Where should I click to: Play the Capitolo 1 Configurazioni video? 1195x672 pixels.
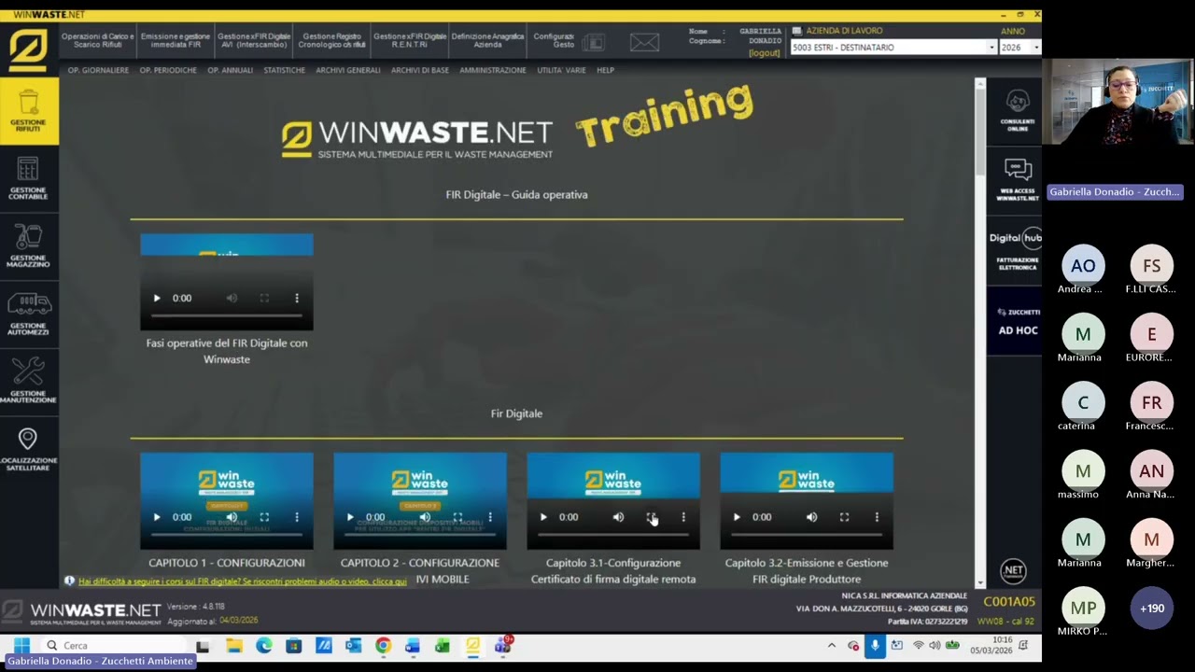(157, 517)
